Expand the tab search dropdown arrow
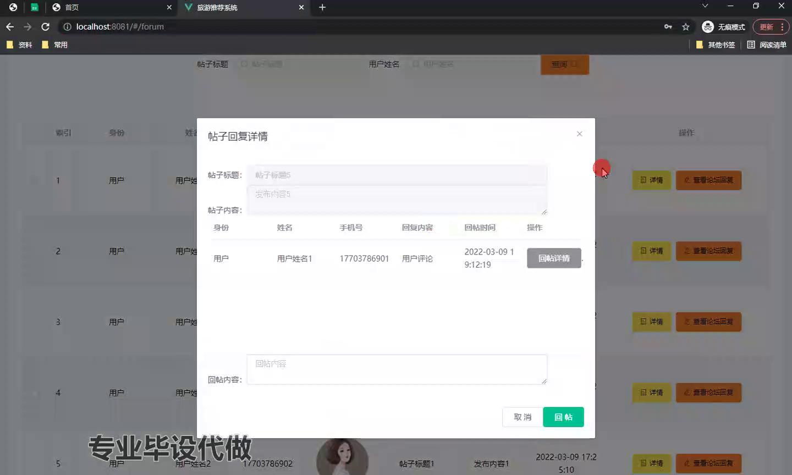This screenshot has height=475, width=792. 705,5
